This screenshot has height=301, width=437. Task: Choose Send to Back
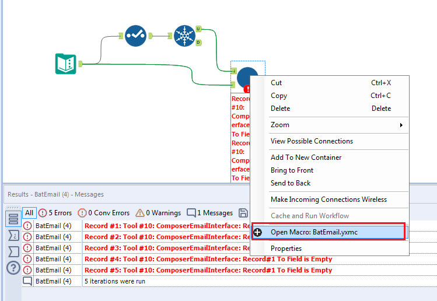click(x=330, y=183)
